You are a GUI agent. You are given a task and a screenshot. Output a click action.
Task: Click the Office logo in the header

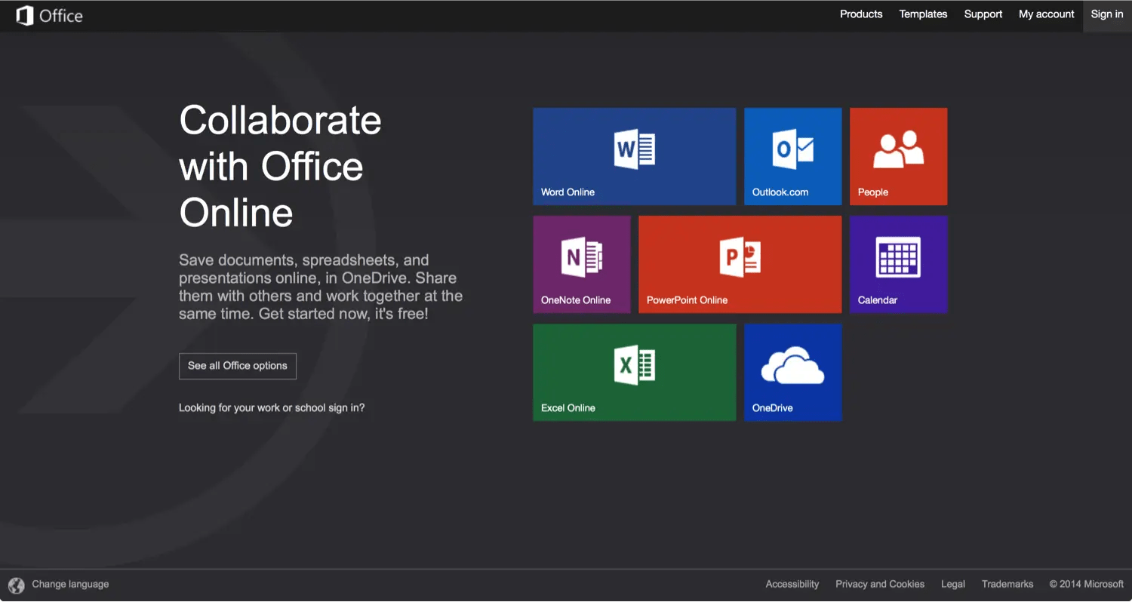point(50,16)
